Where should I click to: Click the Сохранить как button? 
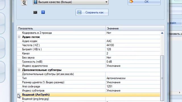pyautogui.click(x=92, y=12)
